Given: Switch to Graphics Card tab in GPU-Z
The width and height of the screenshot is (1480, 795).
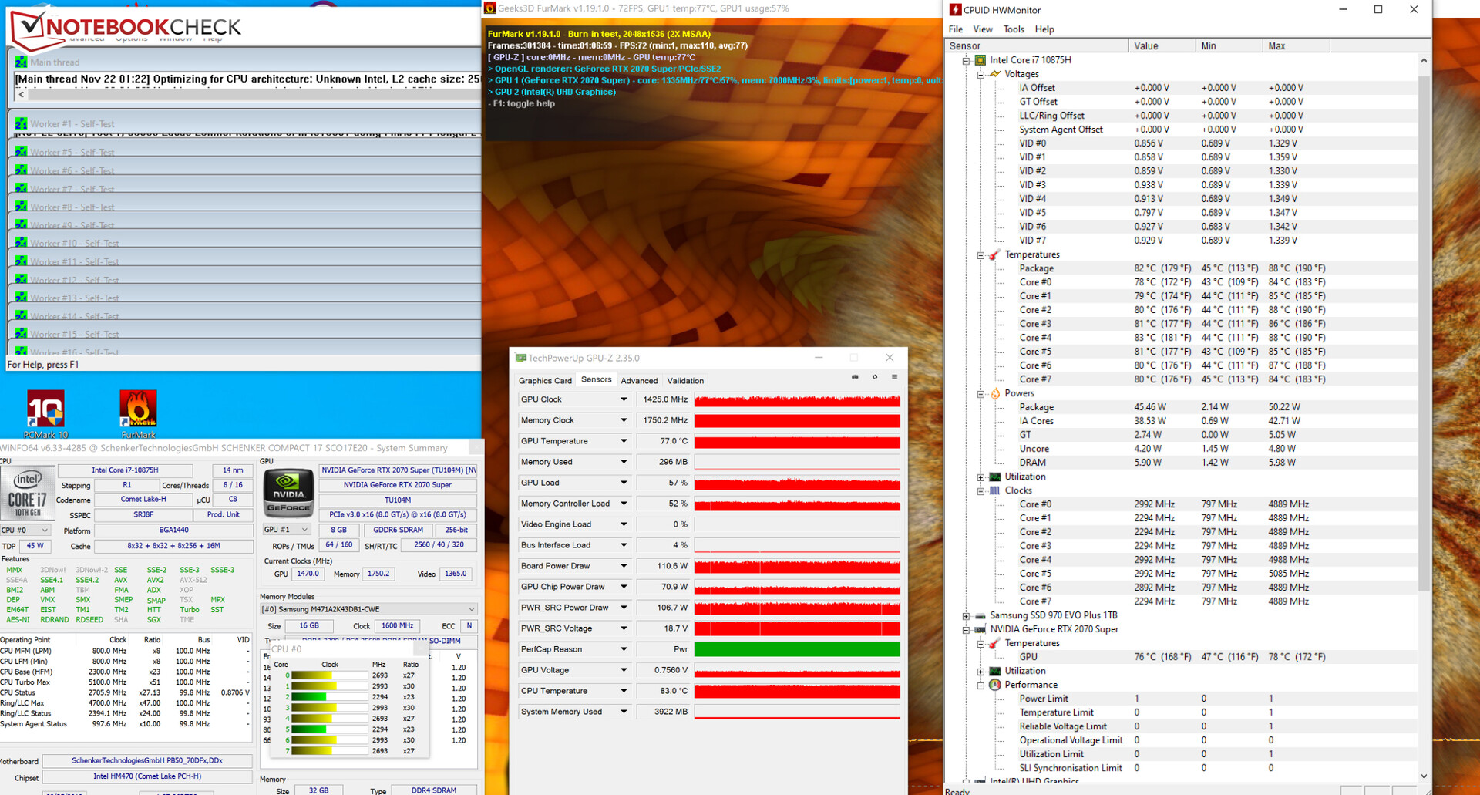Looking at the screenshot, I should click(x=545, y=381).
